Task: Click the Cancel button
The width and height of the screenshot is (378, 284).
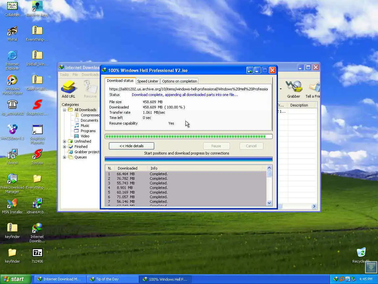Action: coord(251,146)
